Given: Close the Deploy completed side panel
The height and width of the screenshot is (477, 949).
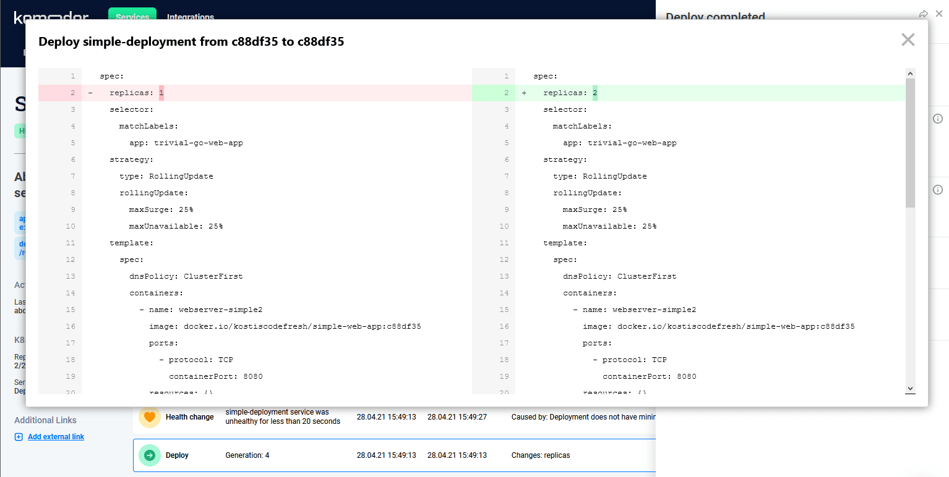Looking at the screenshot, I should coord(939,14).
